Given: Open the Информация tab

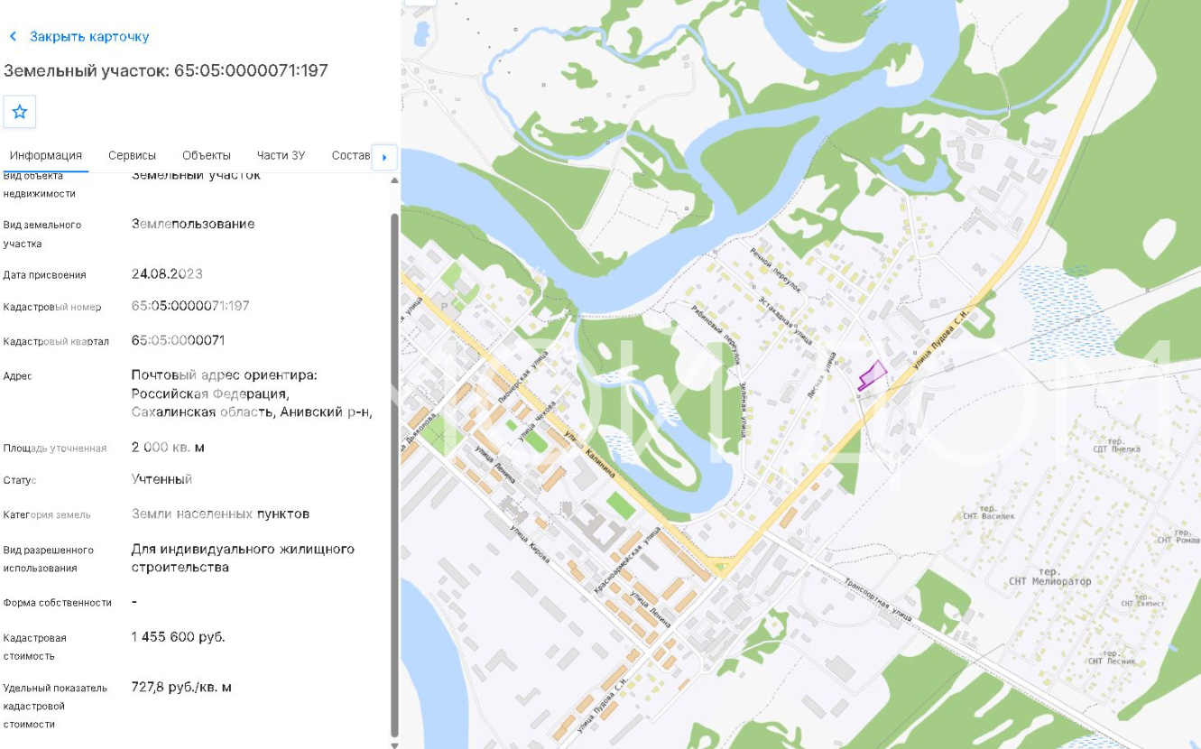Looking at the screenshot, I should pos(46,155).
